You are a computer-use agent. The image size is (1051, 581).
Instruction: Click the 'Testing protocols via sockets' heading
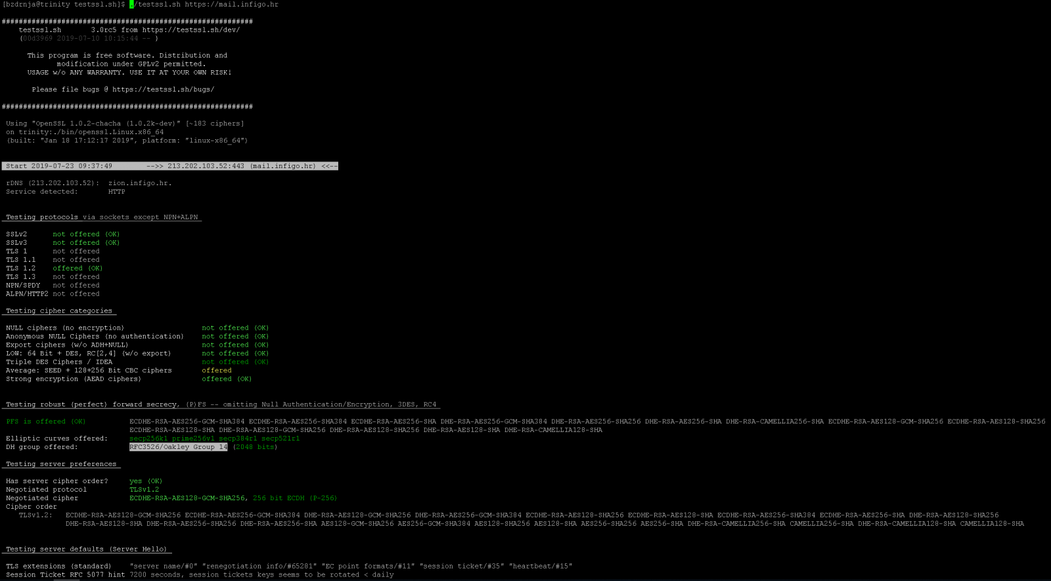coord(102,217)
